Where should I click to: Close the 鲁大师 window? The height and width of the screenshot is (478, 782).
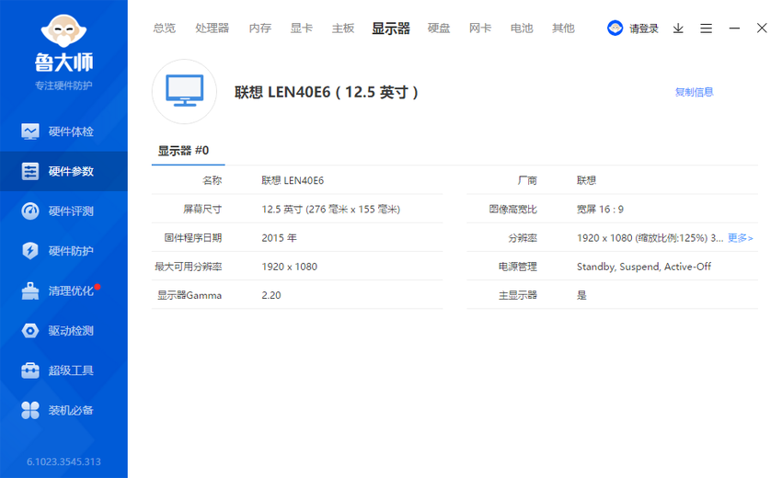pyautogui.click(x=762, y=28)
